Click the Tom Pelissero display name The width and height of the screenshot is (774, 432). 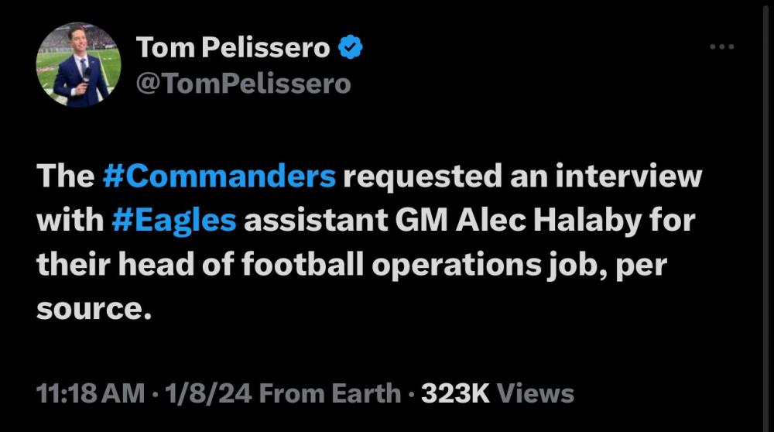point(233,49)
